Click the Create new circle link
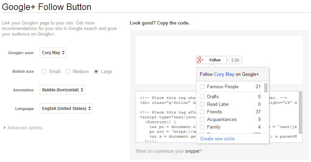Viewport: 311px width, 162px height. tap(217, 139)
